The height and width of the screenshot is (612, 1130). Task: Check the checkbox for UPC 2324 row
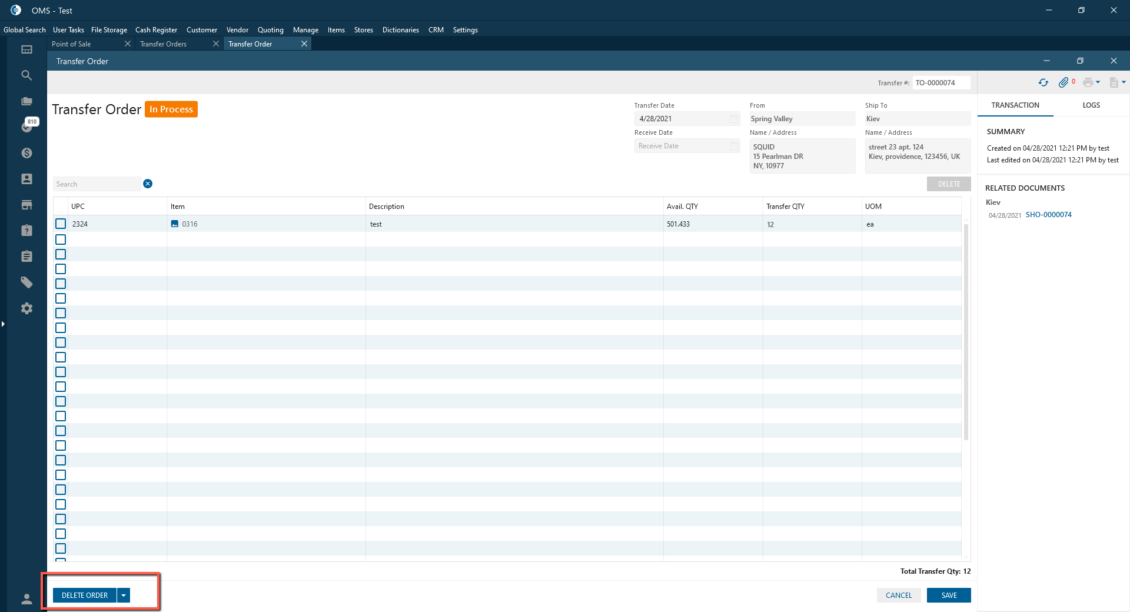tap(61, 224)
